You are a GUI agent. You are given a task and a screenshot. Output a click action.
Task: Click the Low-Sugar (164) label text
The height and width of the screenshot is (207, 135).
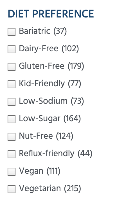50,118
